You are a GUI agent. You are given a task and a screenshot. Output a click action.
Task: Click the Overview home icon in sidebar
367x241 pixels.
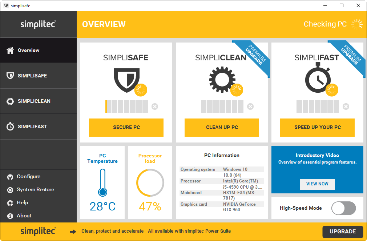click(10, 51)
